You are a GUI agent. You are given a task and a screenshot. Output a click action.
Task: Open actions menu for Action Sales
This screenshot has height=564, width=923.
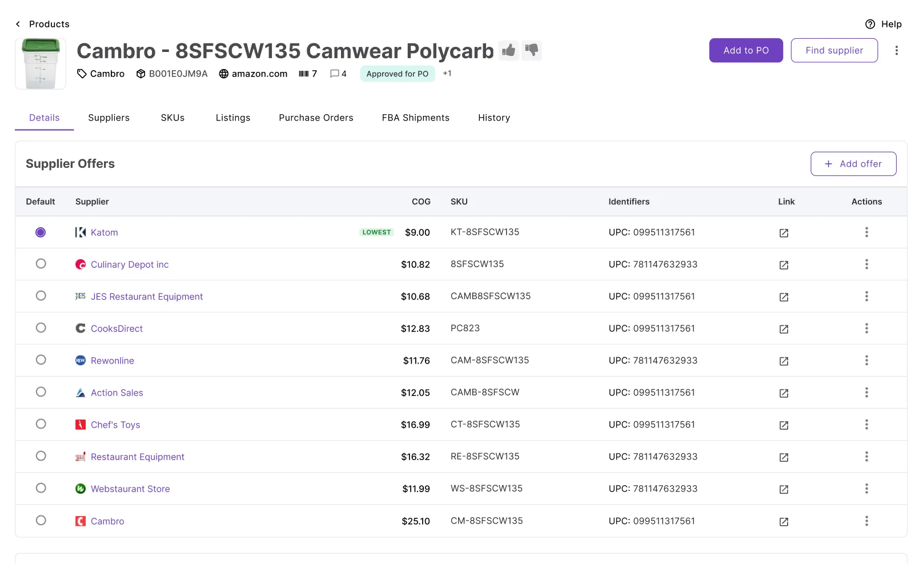pos(866,392)
